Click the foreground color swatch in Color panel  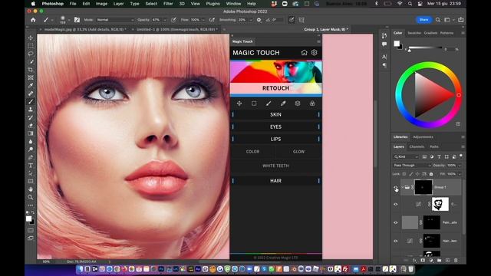[397, 44]
